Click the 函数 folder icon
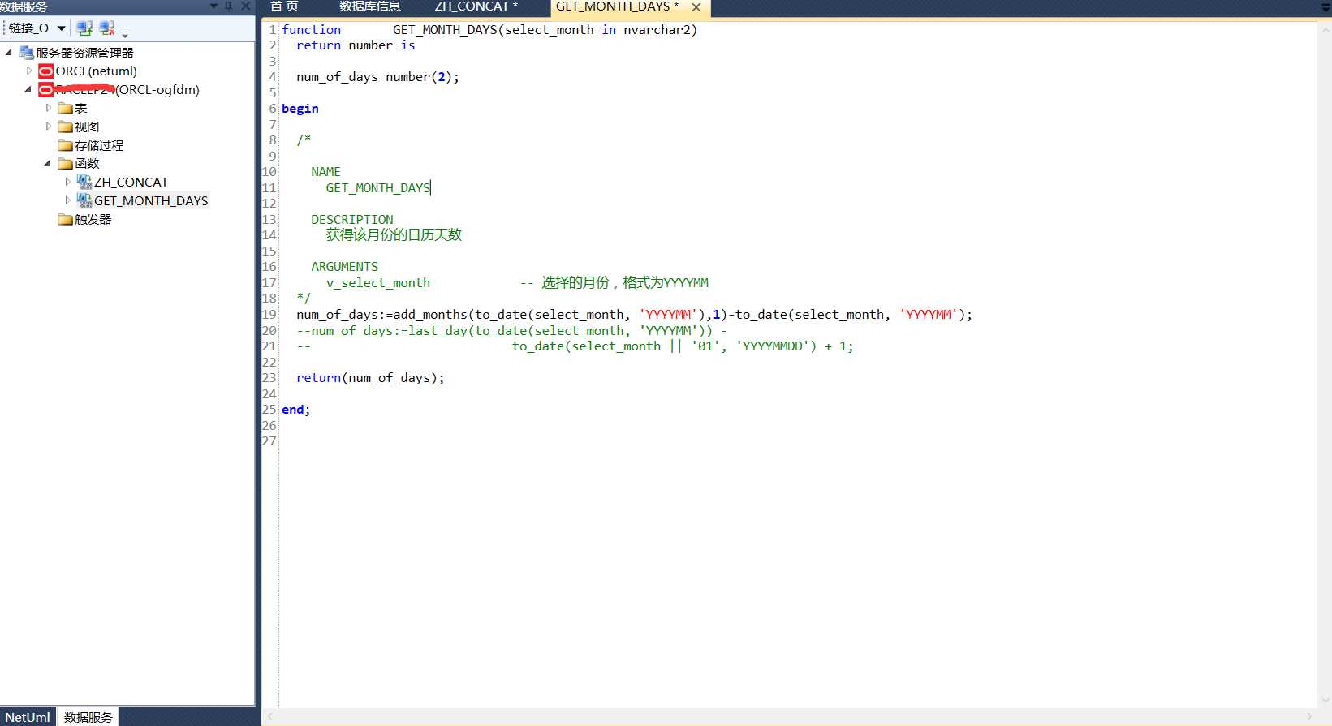 click(x=66, y=164)
